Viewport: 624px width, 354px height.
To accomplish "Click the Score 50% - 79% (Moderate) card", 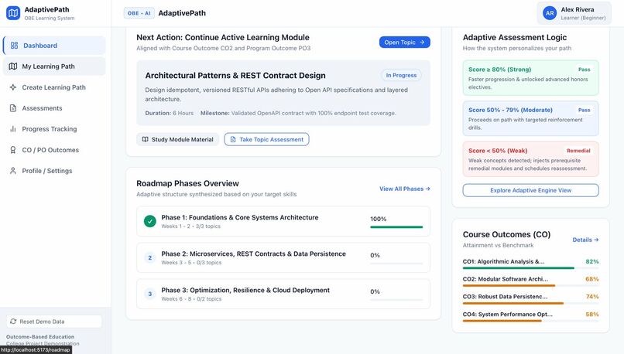I will click(530, 118).
